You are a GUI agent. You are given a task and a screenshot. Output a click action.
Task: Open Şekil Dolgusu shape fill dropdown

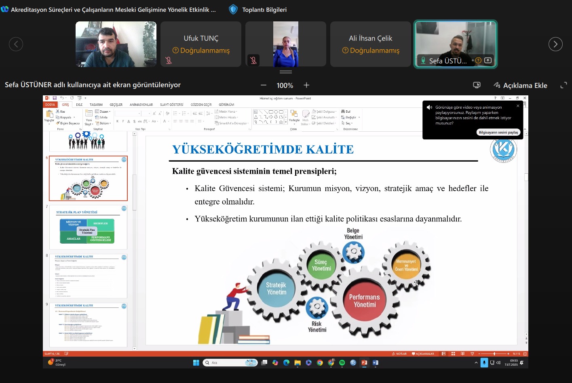click(x=324, y=112)
